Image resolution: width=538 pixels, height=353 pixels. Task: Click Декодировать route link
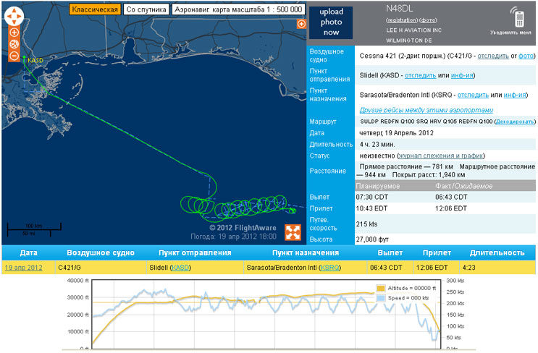click(x=515, y=122)
